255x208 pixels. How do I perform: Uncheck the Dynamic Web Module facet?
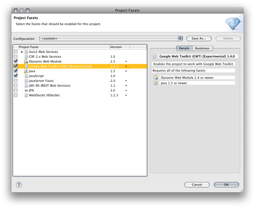coord(16,61)
